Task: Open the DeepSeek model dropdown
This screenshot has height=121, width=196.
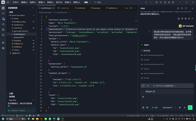Action: 169,107
